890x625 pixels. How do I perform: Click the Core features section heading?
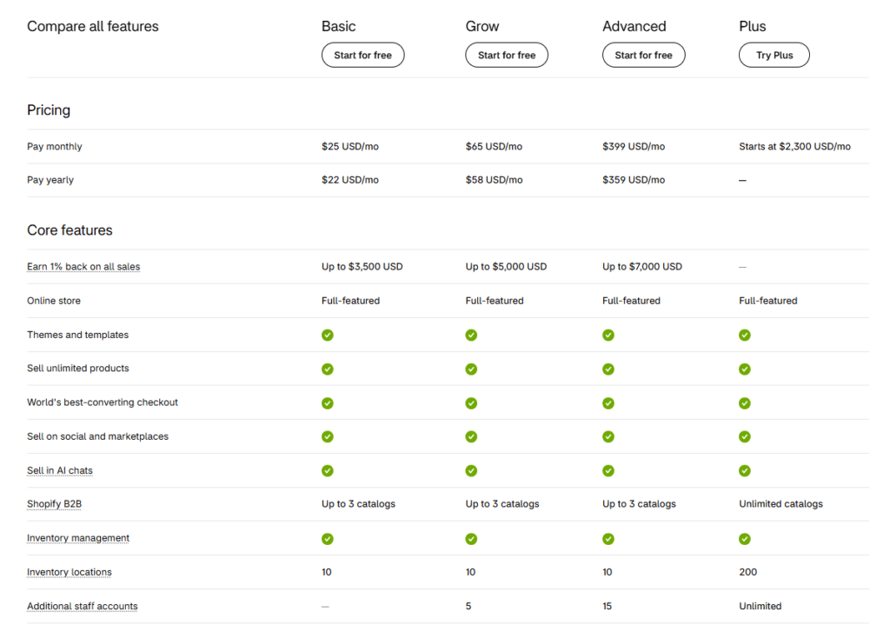click(70, 230)
